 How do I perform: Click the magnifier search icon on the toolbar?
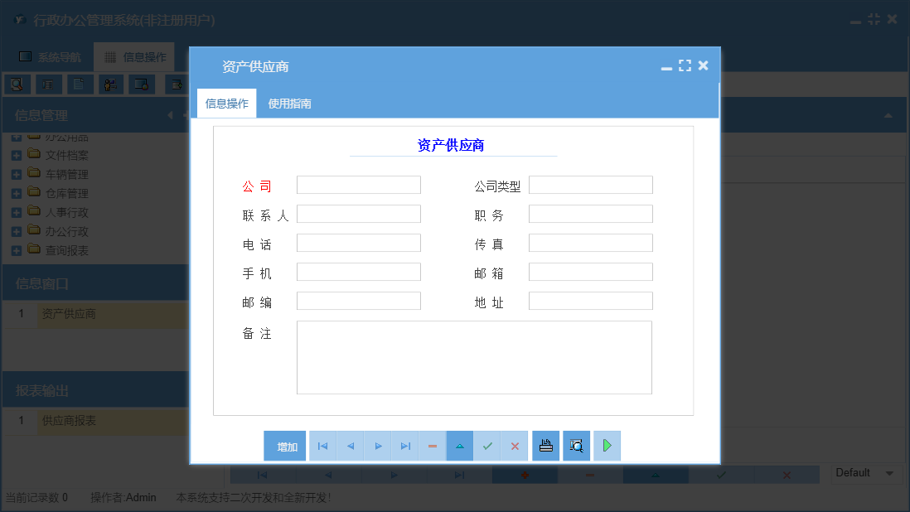coord(17,84)
